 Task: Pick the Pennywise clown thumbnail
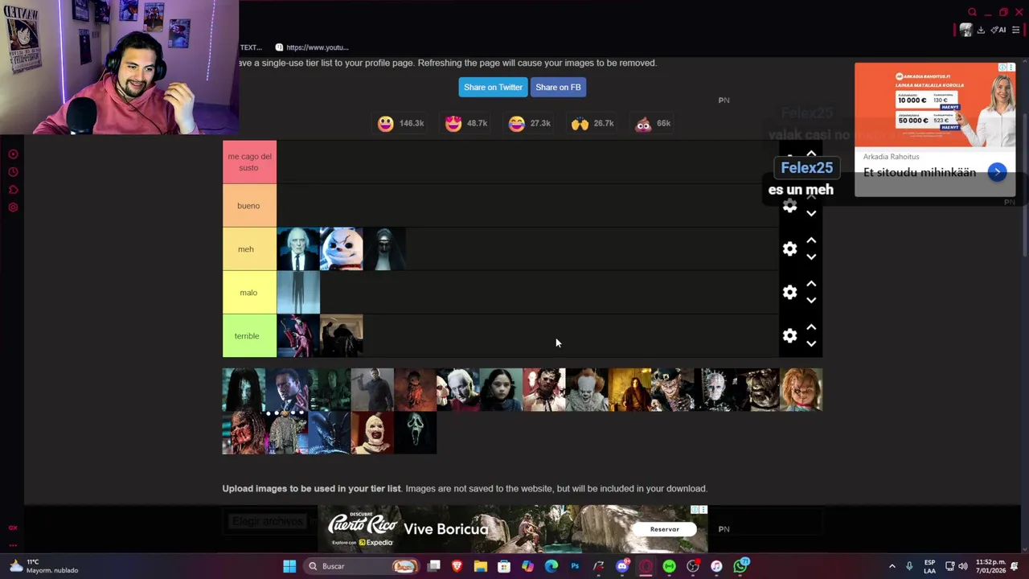[587, 389]
